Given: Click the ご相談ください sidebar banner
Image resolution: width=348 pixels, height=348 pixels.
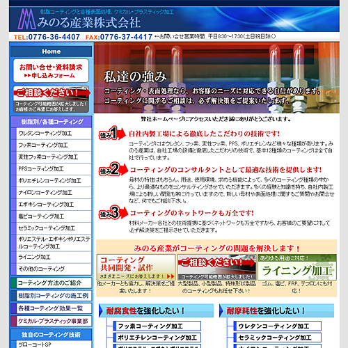Looking at the screenshot, I should (x=52, y=99).
